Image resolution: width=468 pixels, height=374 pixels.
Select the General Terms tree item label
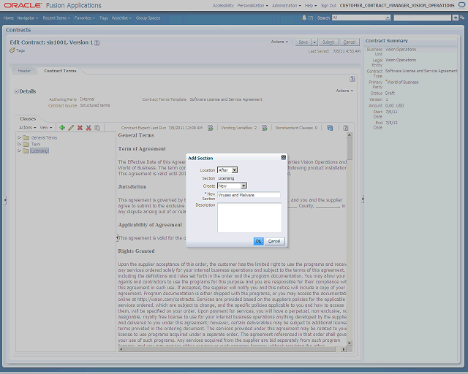pyautogui.click(x=44, y=137)
